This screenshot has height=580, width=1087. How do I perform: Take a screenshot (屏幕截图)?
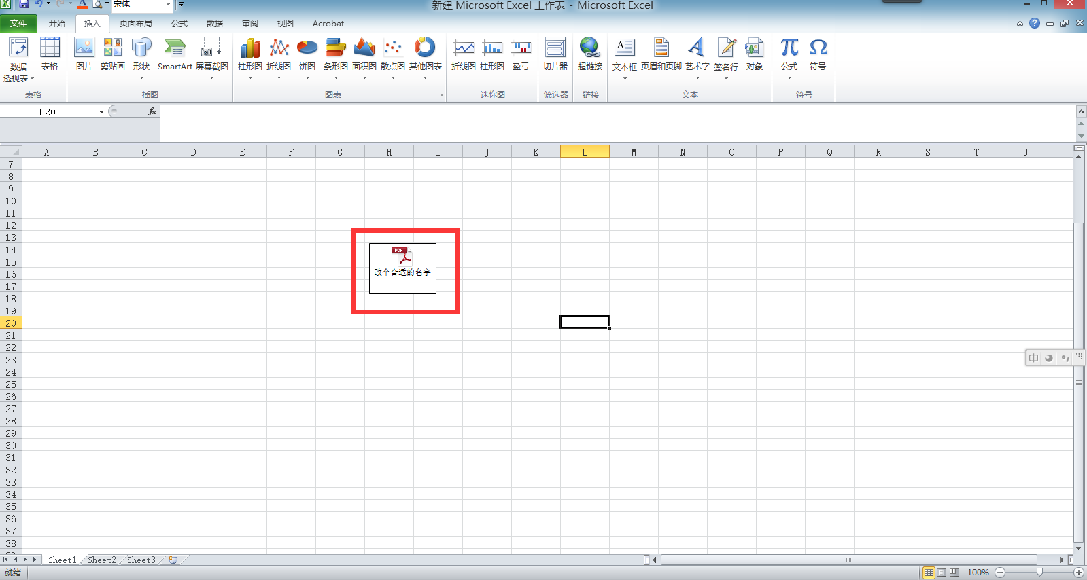point(211,58)
